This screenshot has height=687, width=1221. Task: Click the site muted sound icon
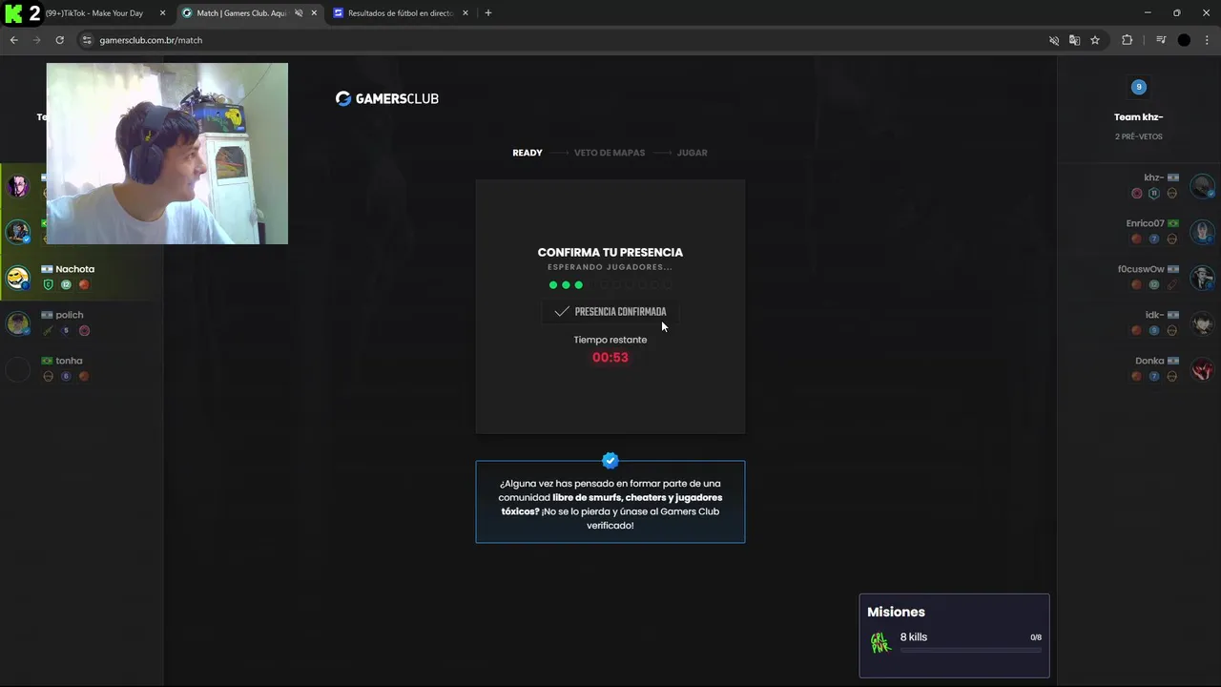1054,40
